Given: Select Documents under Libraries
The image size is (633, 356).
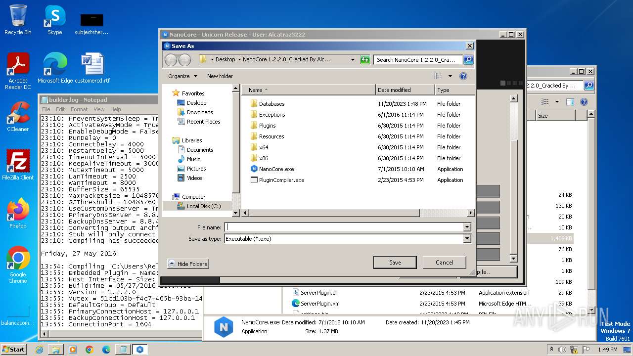Looking at the screenshot, I should (195, 150).
